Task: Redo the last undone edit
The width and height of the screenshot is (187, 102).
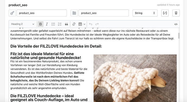Action: click(97, 24)
